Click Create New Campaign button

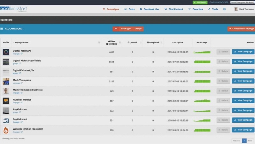point(241,29)
